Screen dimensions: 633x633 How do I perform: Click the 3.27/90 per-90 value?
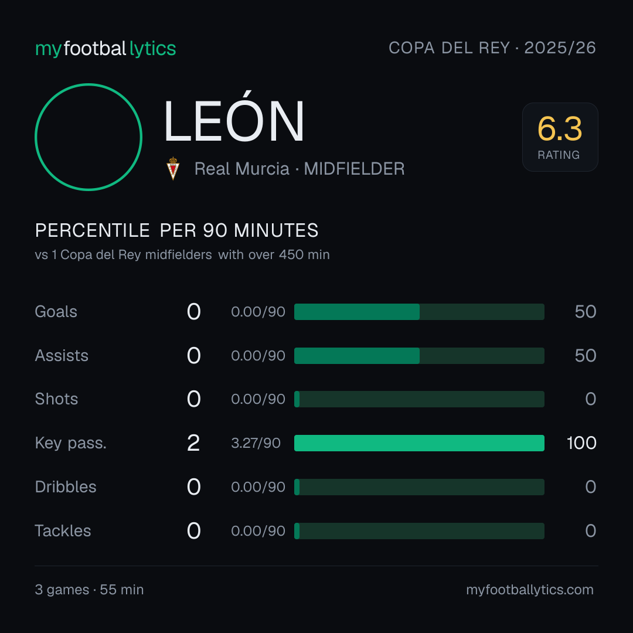(x=256, y=443)
